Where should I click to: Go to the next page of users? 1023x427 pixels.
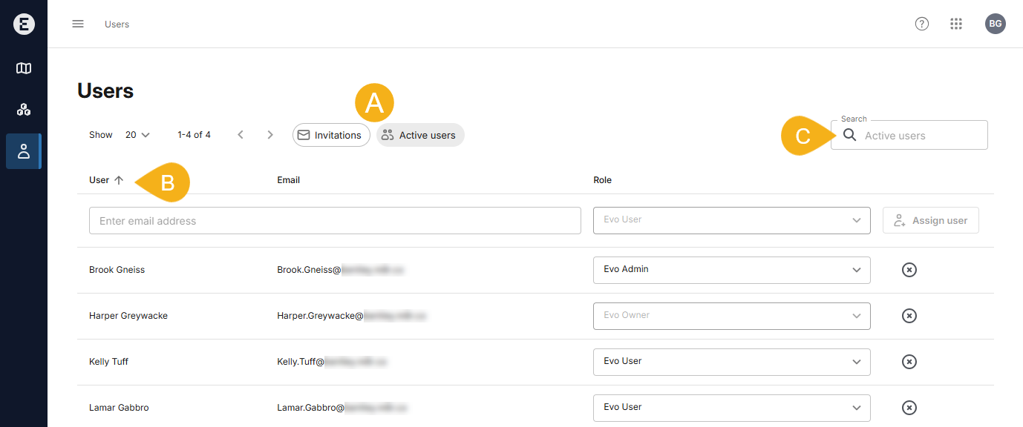(x=270, y=135)
